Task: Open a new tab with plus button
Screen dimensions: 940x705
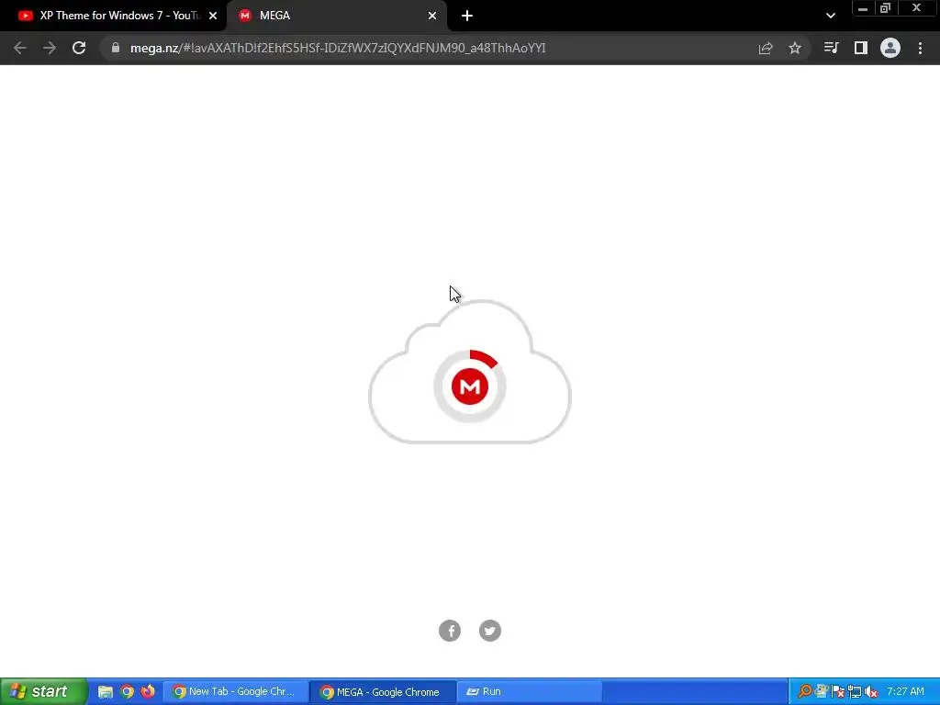Action: [467, 16]
